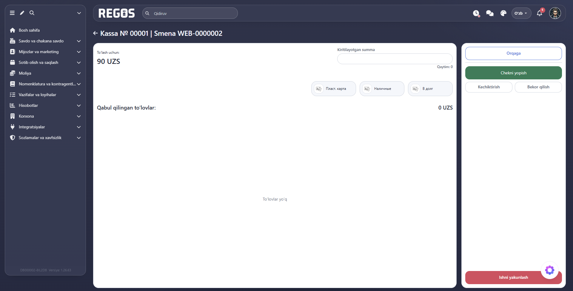Click the user avatar profile picture
The height and width of the screenshot is (291, 573).
(555, 13)
